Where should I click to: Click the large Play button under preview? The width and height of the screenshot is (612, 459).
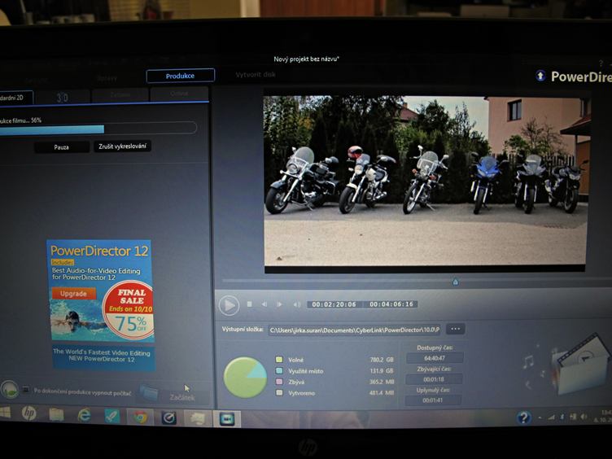coord(229,305)
